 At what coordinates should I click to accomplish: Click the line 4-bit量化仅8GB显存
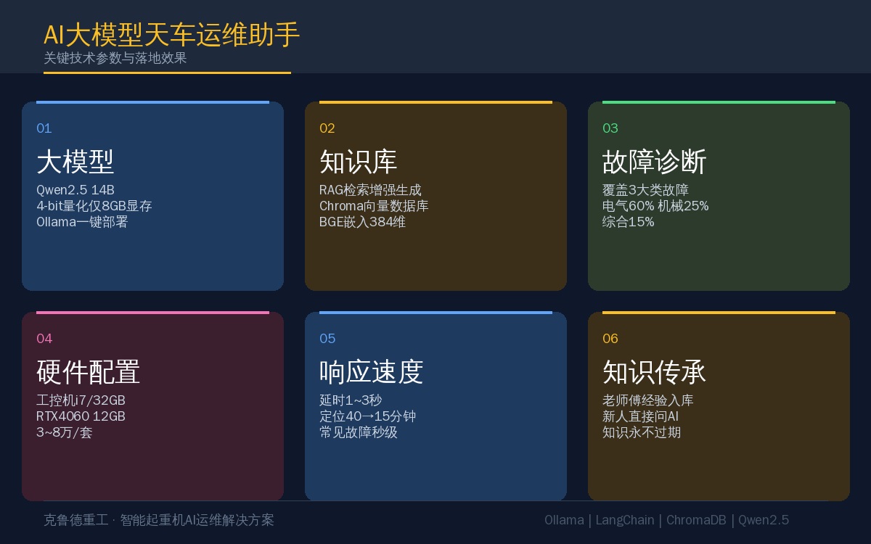coord(94,206)
